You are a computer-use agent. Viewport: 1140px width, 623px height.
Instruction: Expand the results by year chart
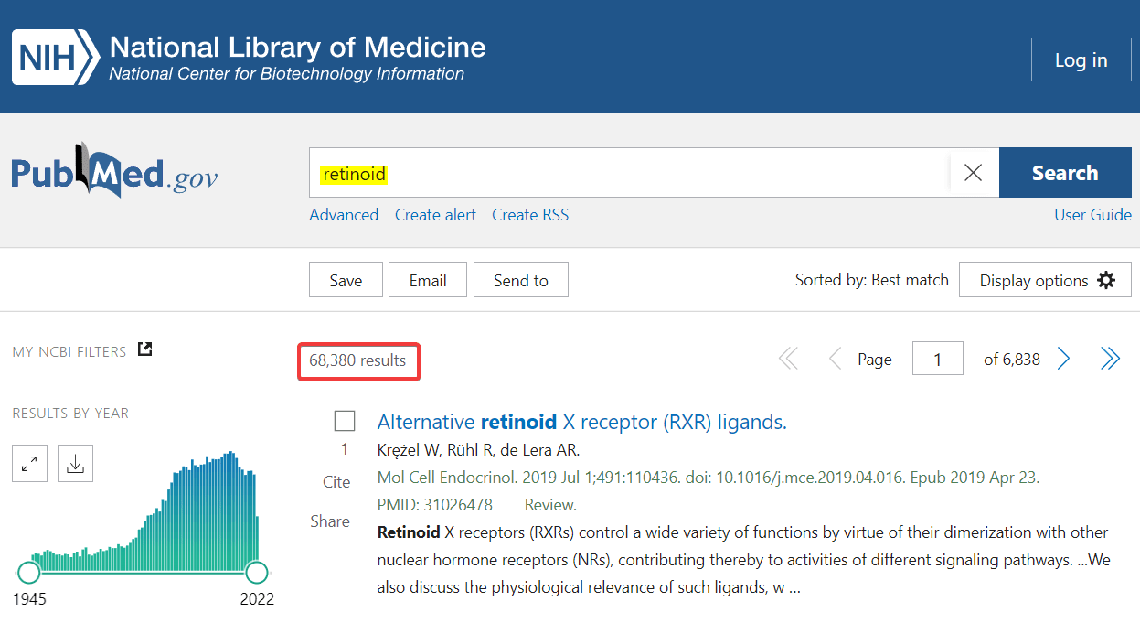tap(30, 464)
